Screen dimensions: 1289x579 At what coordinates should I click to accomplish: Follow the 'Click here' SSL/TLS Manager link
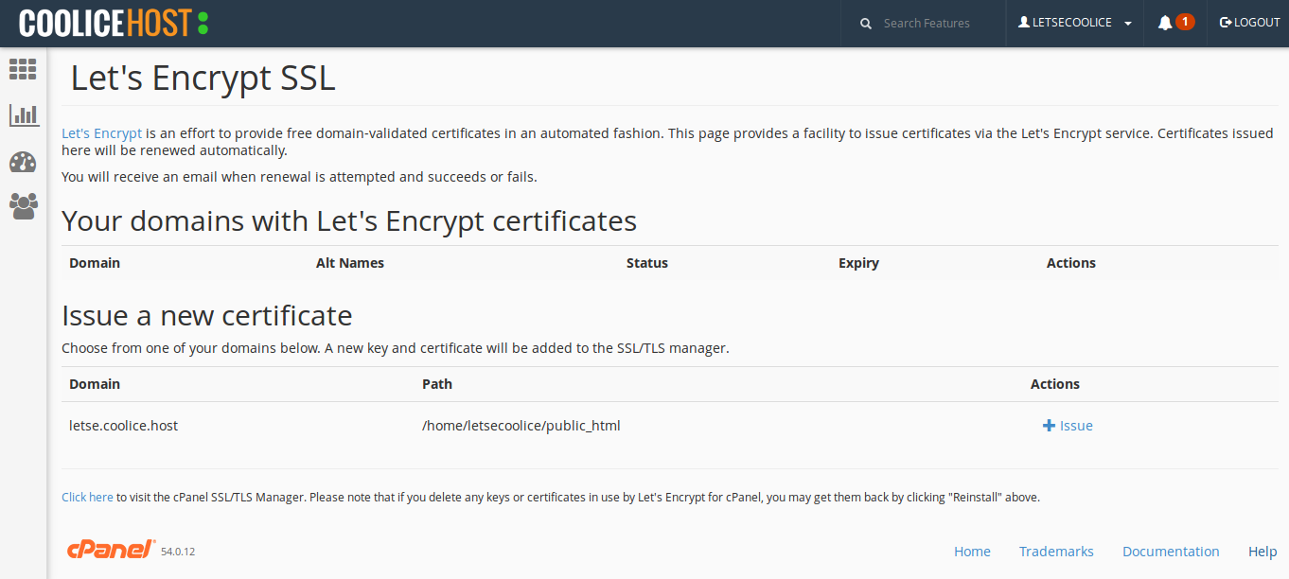pos(87,497)
